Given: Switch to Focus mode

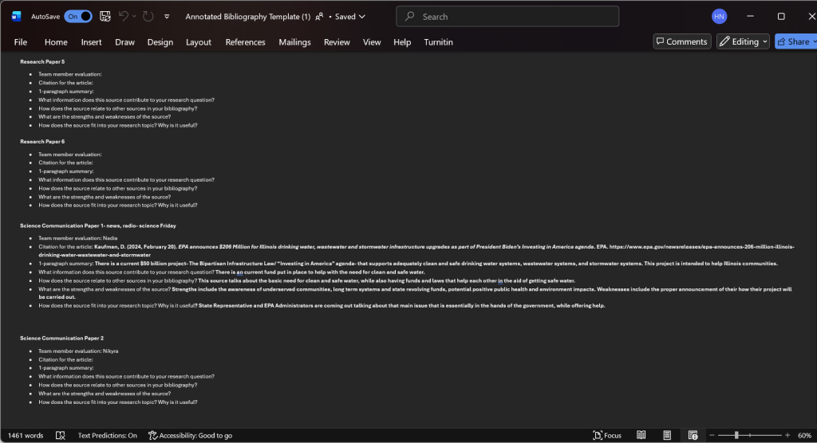Looking at the screenshot, I should click(607, 435).
